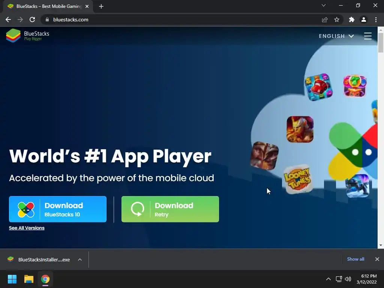The width and height of the screenshot is (384, 288).
Task: Select the BlueStacks browser tab
Action: (x=48, y=6)
